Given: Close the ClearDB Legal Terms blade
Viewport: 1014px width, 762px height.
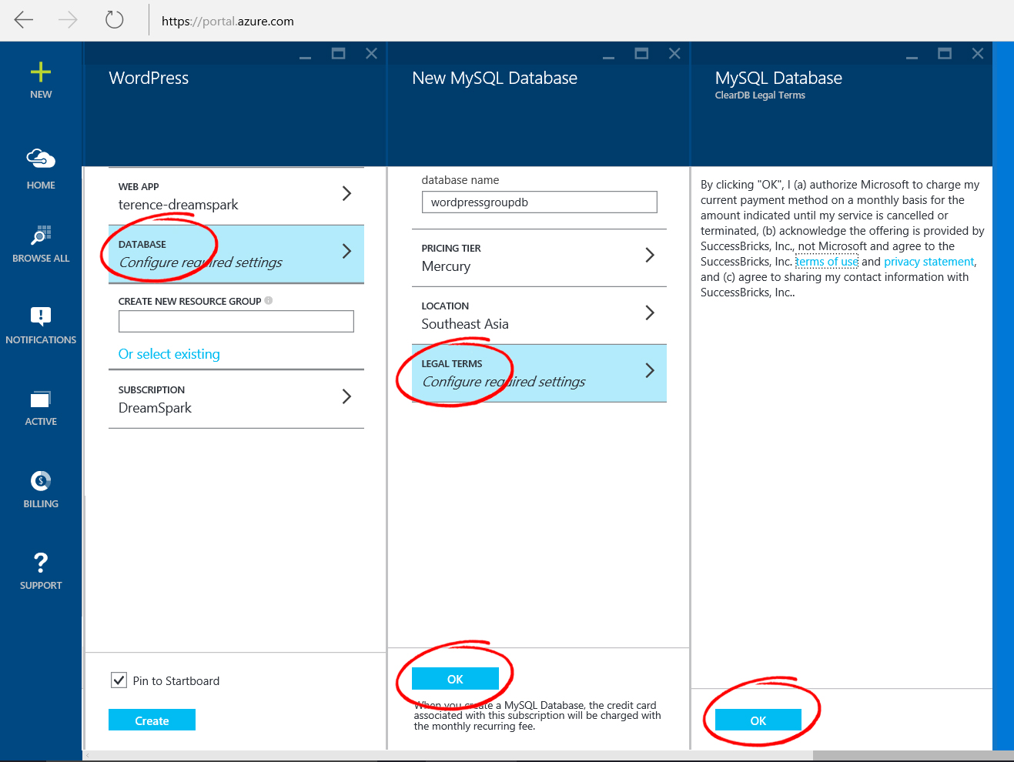Looking at the screenshot, I should pyautogui.click(x=978, y=53).
